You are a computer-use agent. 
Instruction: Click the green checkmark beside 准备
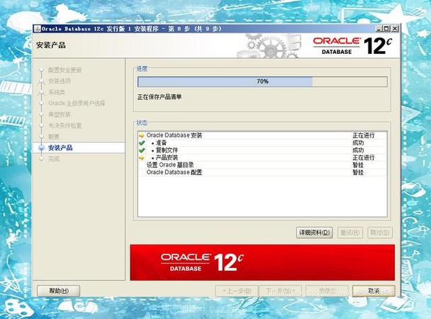[x=142, y=143]
